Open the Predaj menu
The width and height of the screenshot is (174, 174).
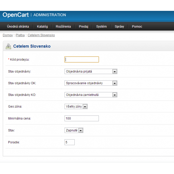tap(83, 26)
